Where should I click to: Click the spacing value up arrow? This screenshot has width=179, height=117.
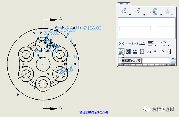pyautogui.click(x=173, y=59)
